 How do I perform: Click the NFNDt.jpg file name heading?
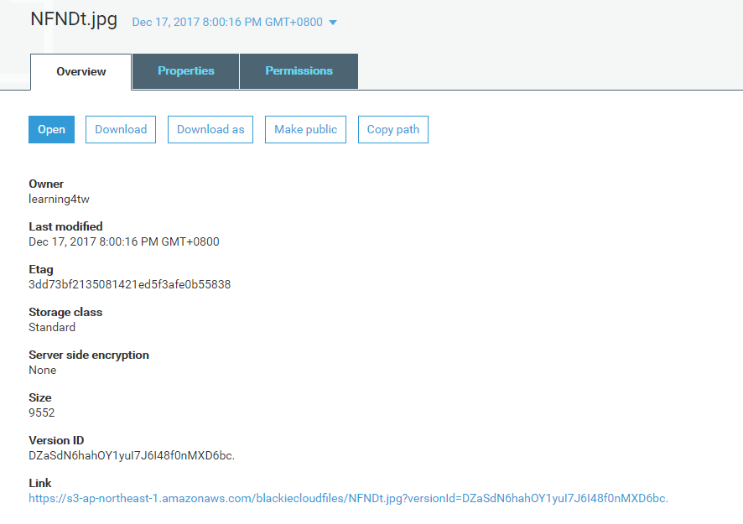click(x=74, y=20)
